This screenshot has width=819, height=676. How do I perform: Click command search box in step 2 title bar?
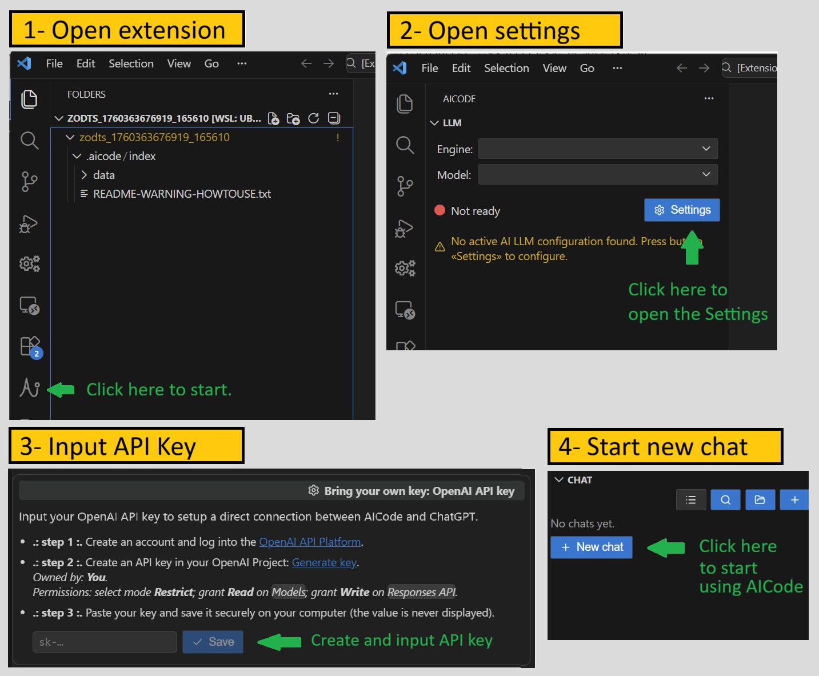749,68
